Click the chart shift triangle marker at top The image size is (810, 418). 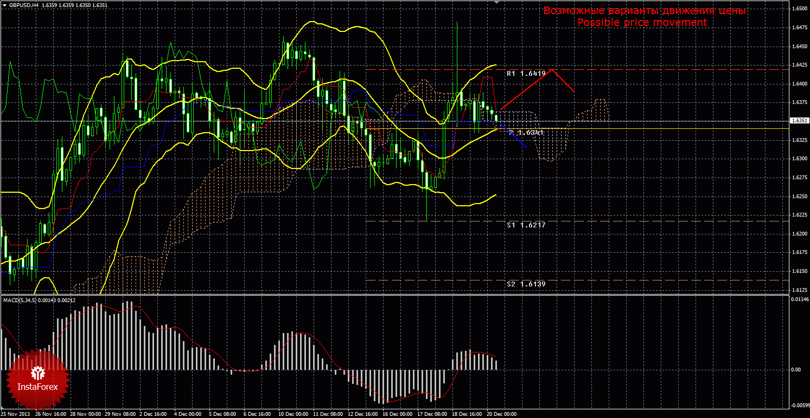tap(496, 2)
